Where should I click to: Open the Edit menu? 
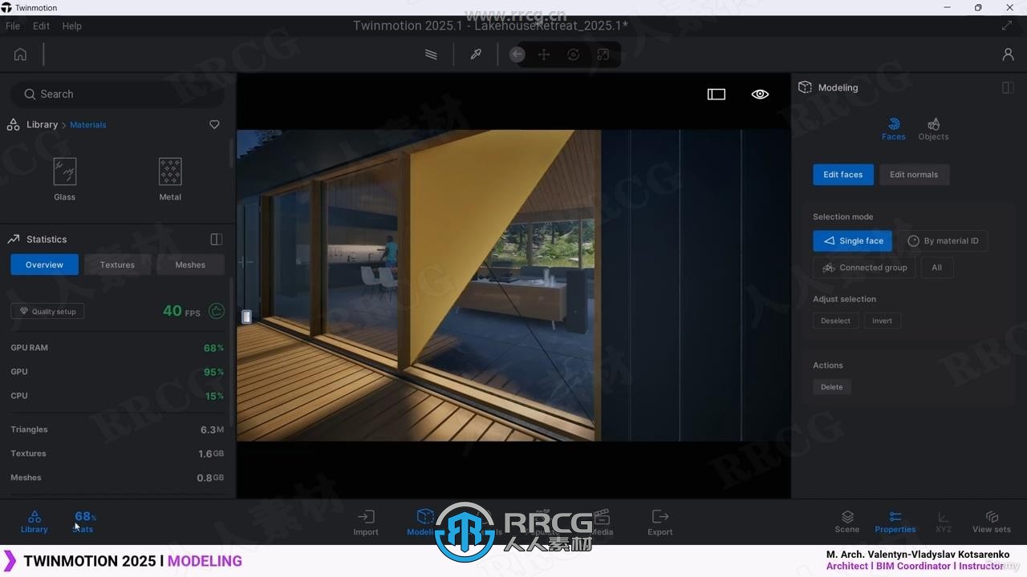41,26
